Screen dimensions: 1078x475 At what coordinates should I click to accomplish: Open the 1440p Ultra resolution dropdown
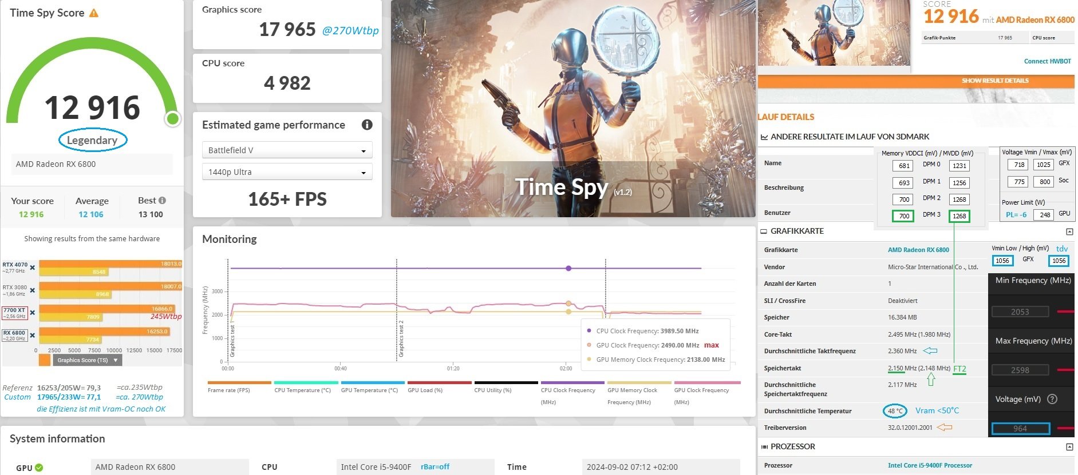point(287,172)
